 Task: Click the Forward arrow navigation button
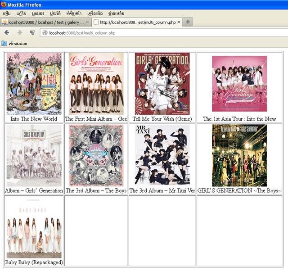point(19,33)
